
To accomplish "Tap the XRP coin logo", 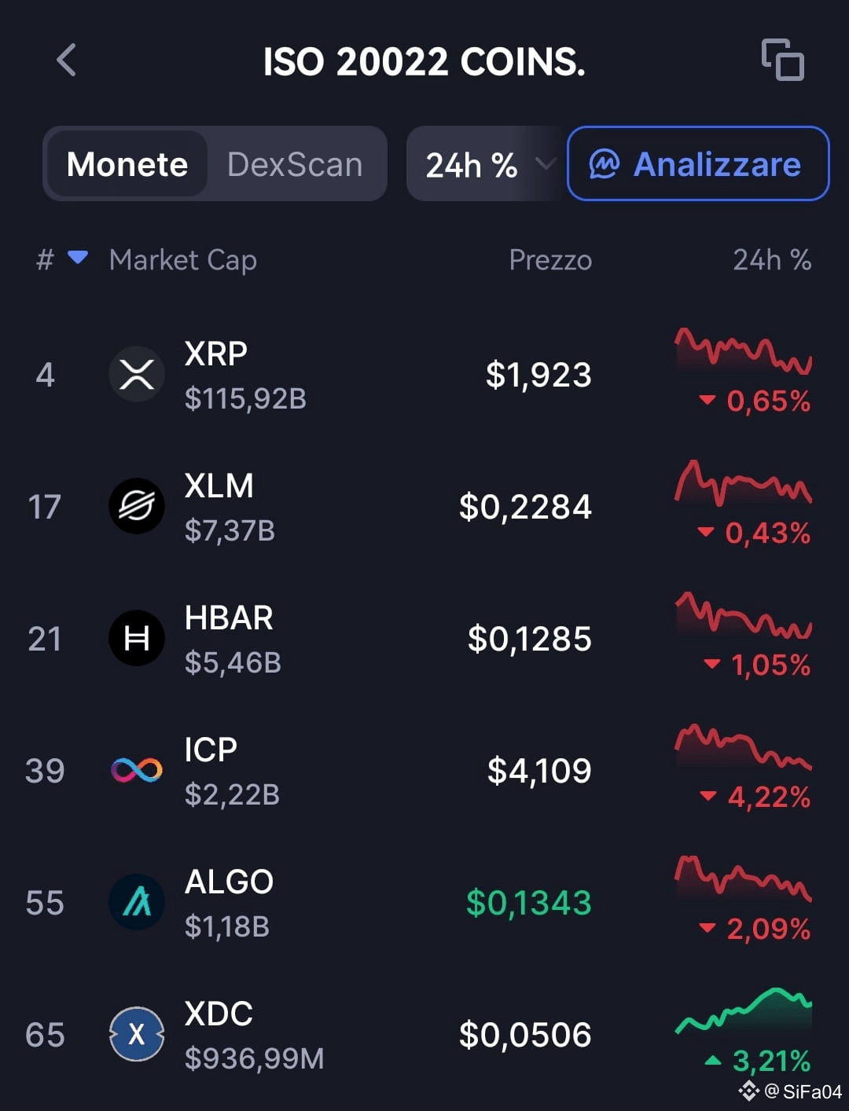I will click(136, 374).
